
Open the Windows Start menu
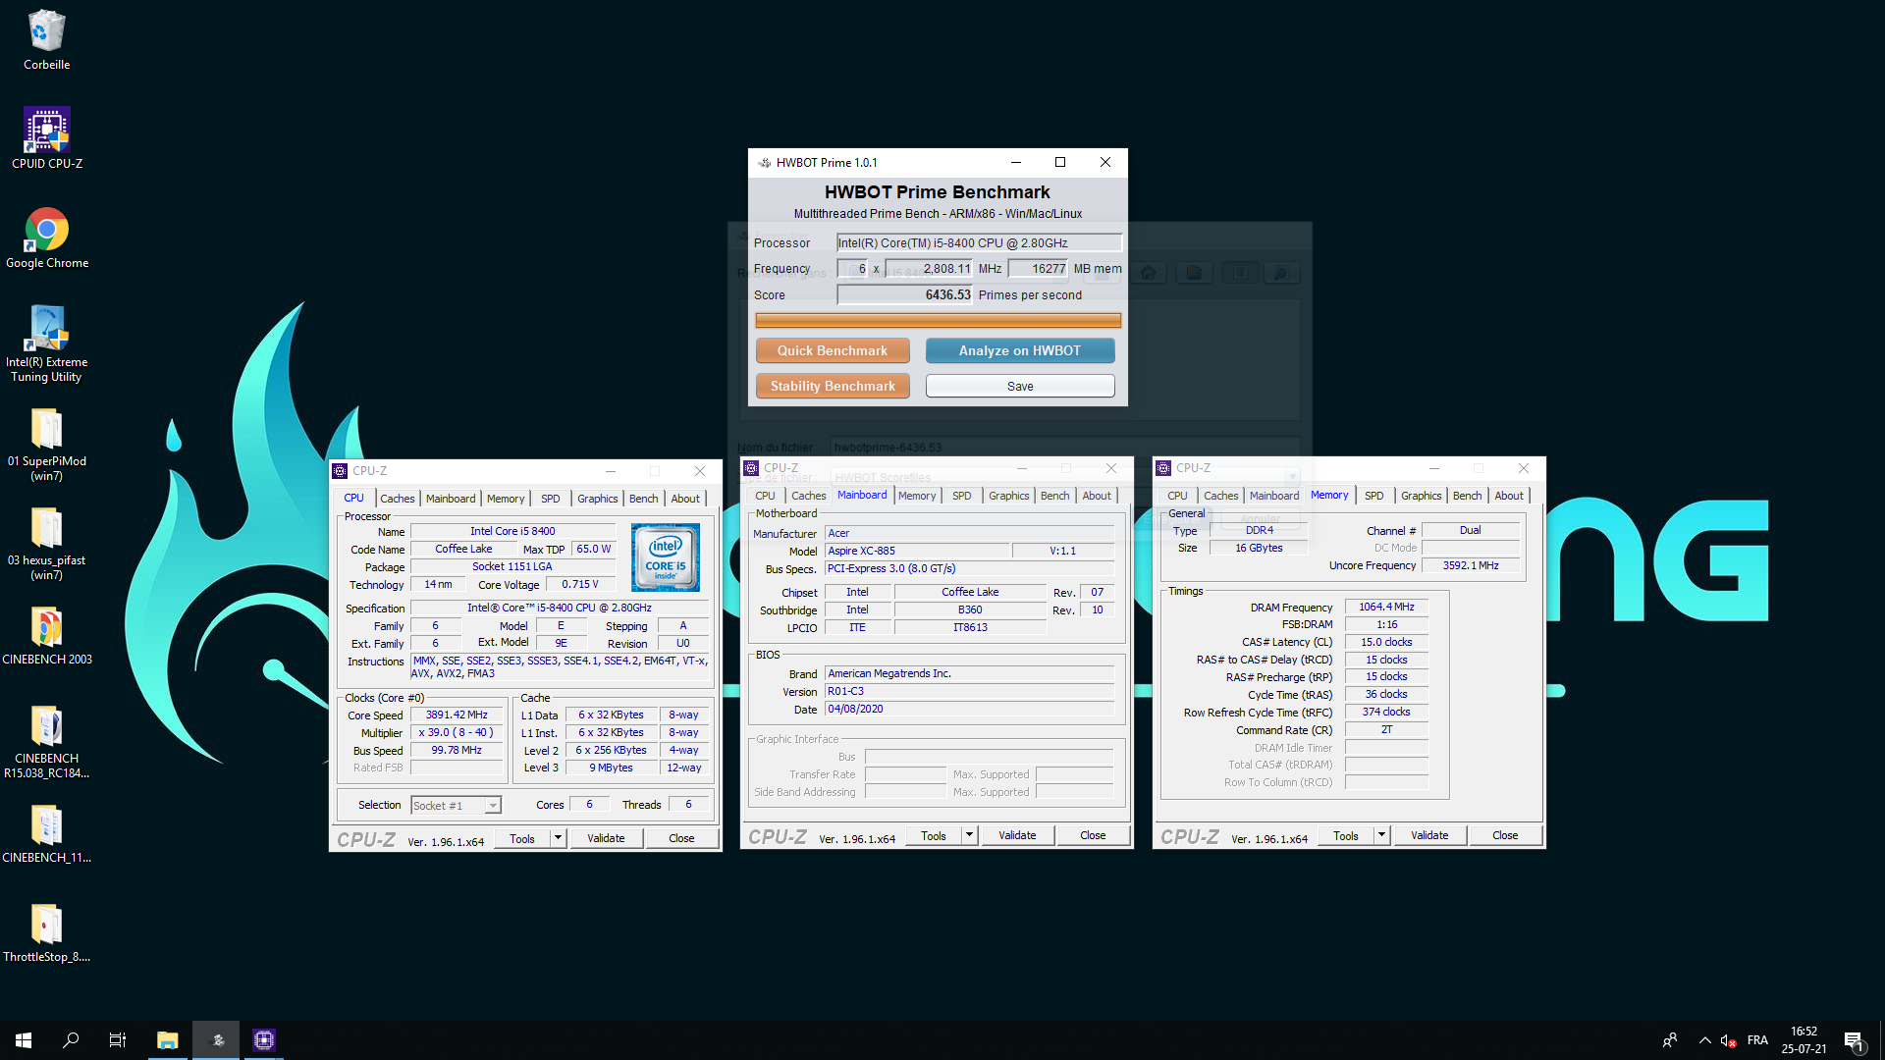click(24, 1040)
